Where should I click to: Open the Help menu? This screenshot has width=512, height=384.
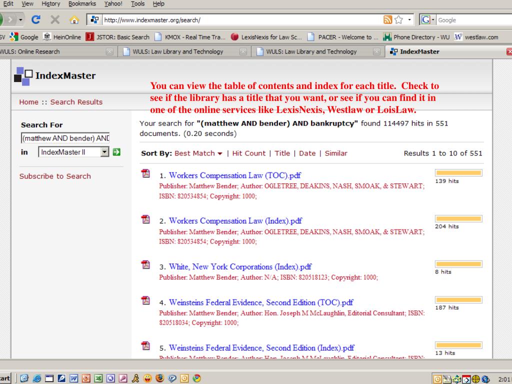(158, 3)
